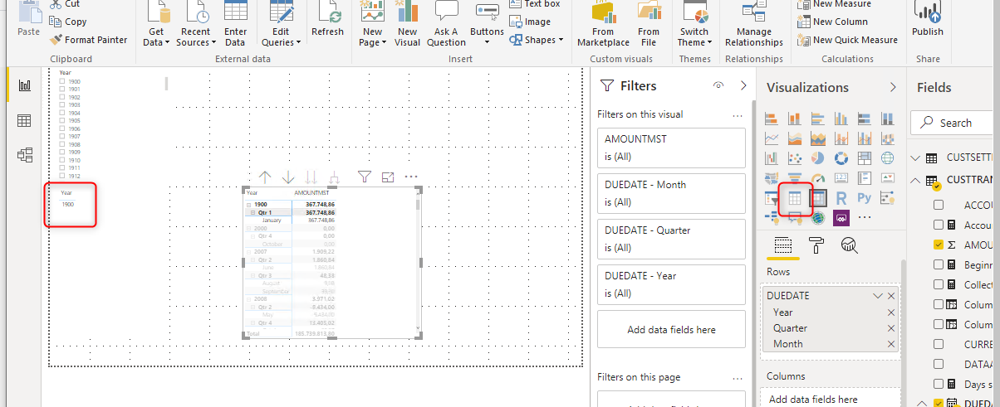The width and height of the screenshot is (1000, 407).
Task: Open the Fields tab in Visualizations pane
Action: click(x=782, y=245)
